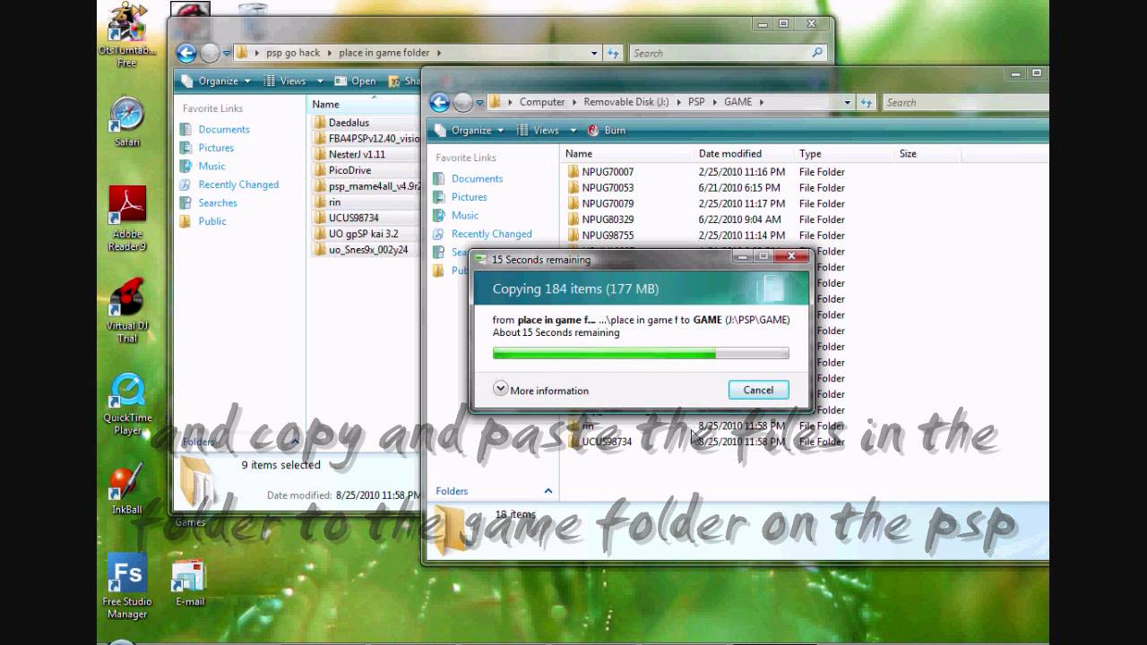Image resolution: width=1147 pixels, height=645 pixels.
Task: Click Computer breadcrumb in address bar
Action: pos(542,102)
